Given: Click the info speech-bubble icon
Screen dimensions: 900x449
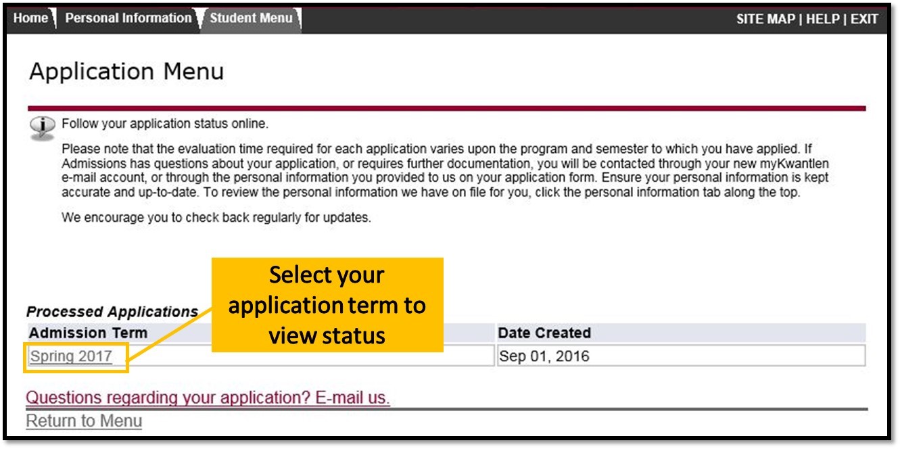Looking at the screenshot, I should (x=43, y=126).
